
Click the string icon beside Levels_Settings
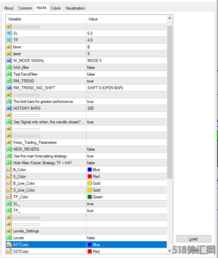point(9,231)
